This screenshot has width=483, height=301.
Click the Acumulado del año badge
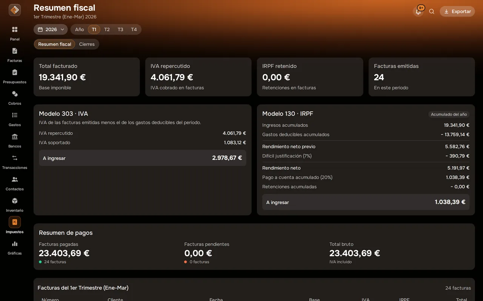pos(449,114)
